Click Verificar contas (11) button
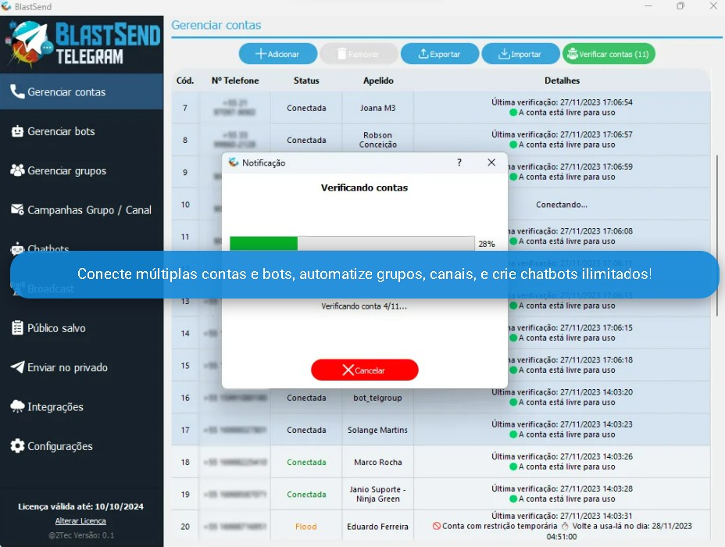 (609, 54)
